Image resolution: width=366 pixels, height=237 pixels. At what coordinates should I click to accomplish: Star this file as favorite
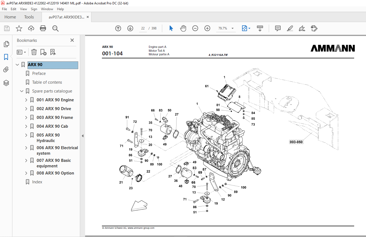click(x=19, y=28)
